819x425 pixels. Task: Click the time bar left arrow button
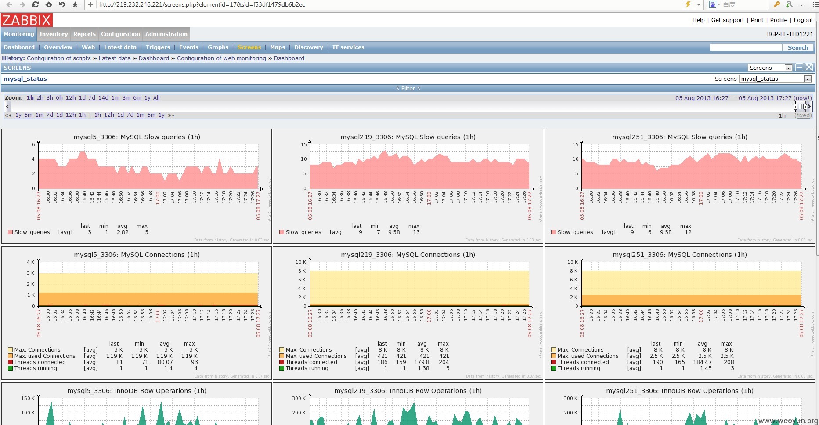7,106
